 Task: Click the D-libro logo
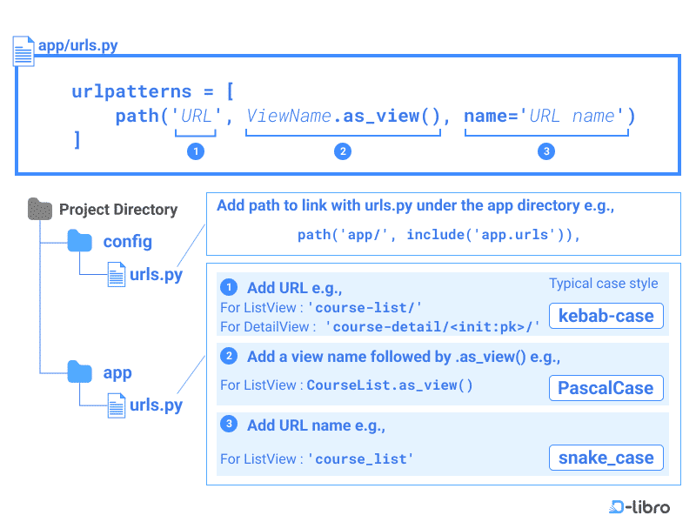639,505
